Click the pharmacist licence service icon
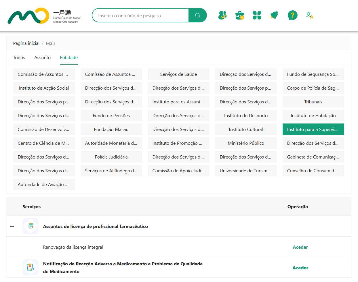Viewport: 358px width, 282px height. [31, 226]
